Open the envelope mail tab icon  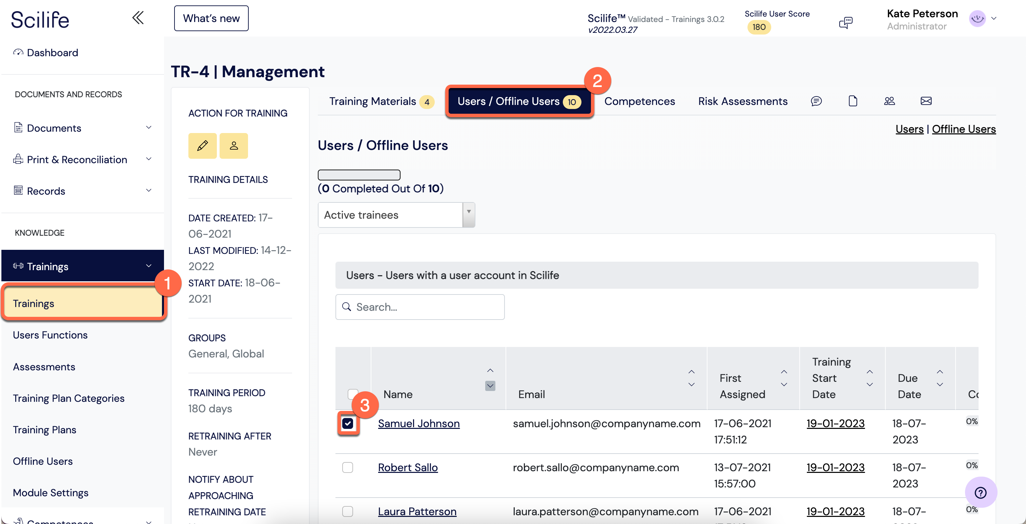(x=926, y=101)
